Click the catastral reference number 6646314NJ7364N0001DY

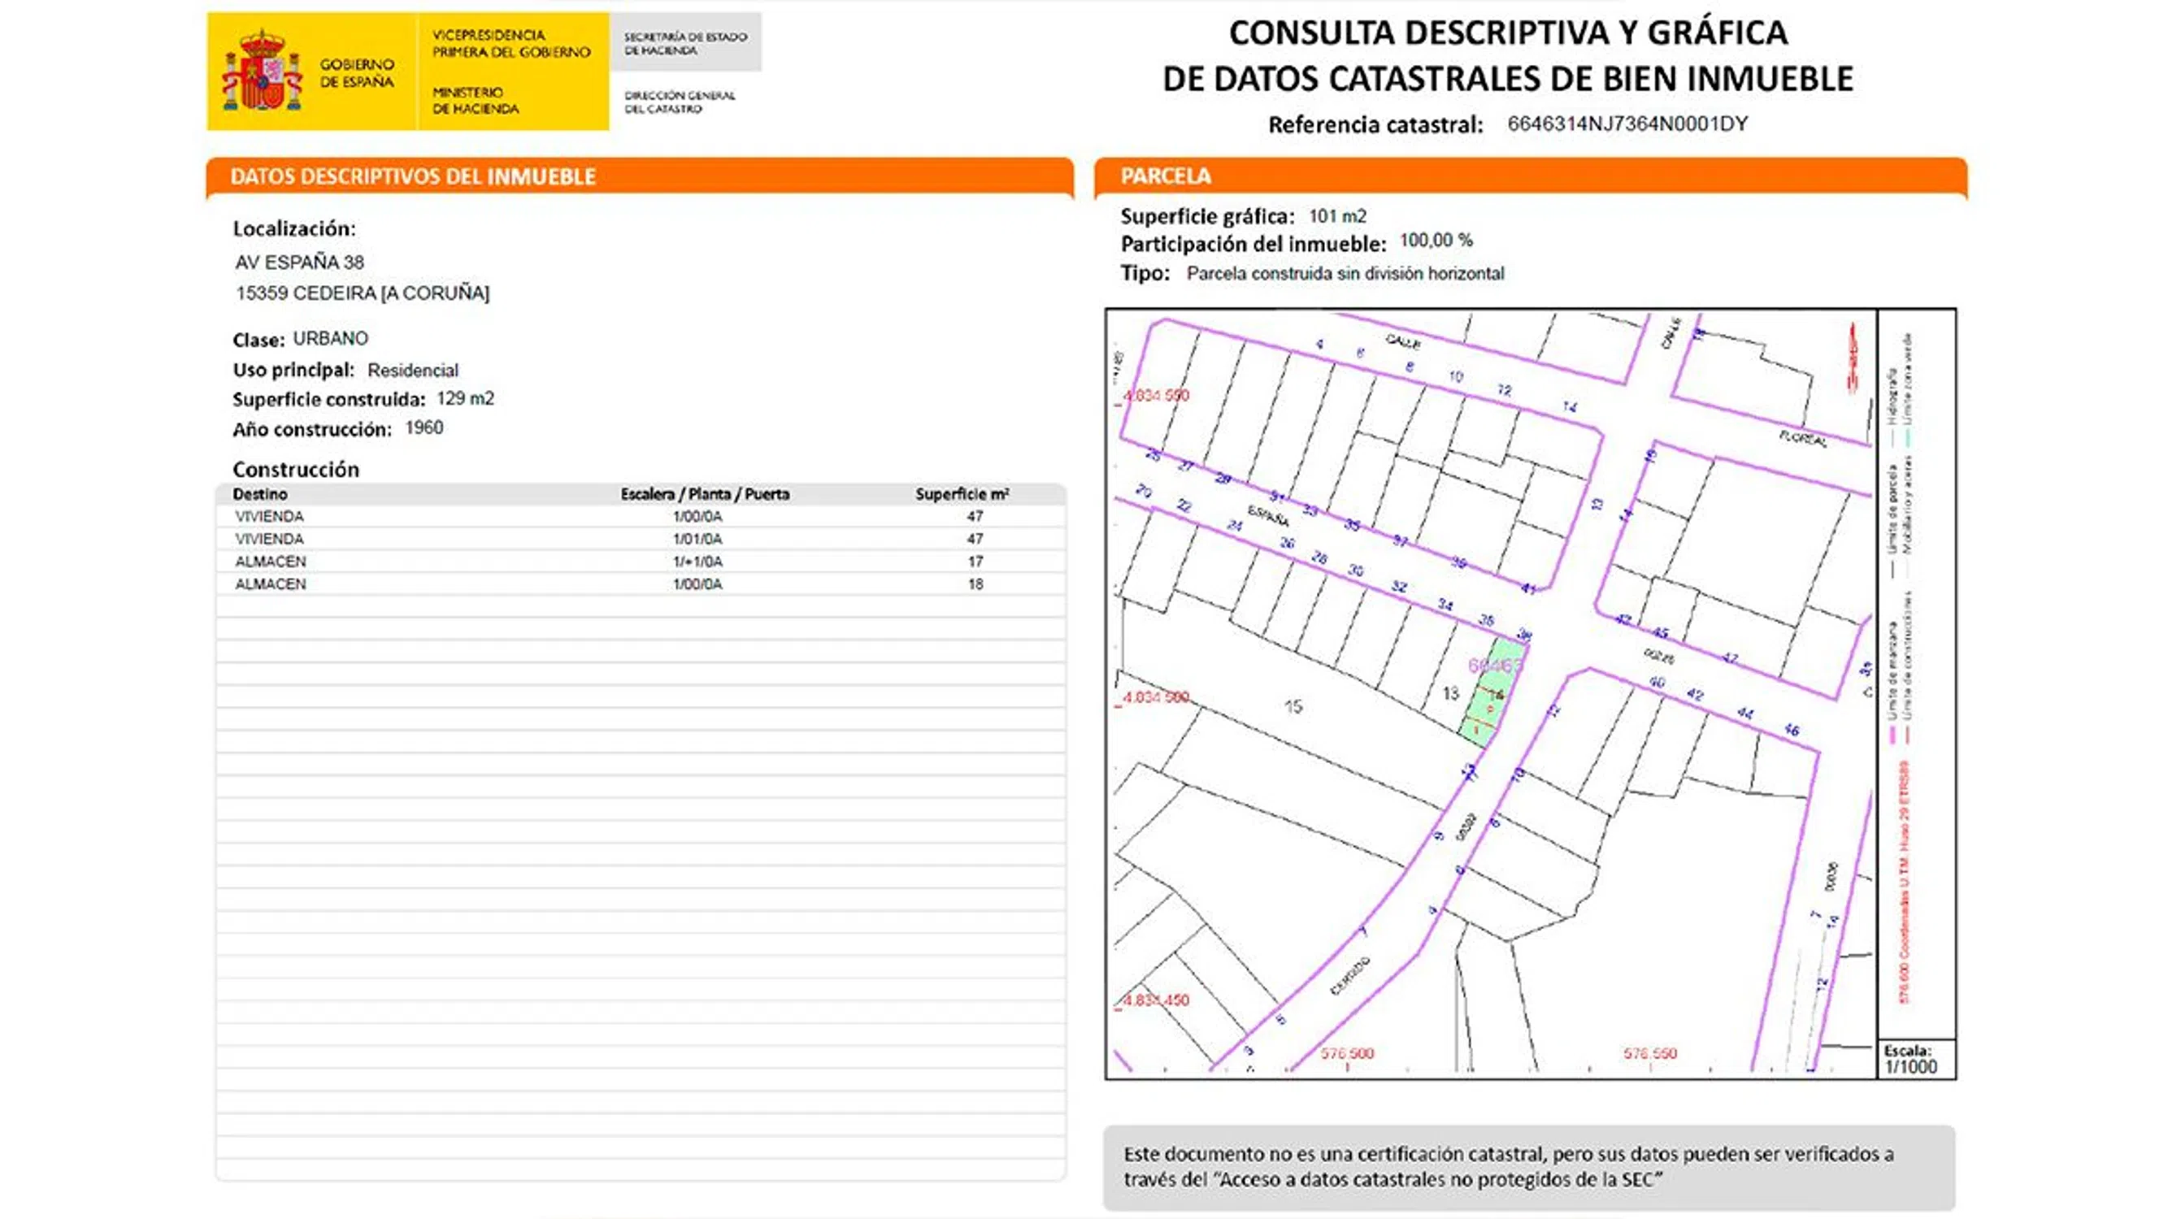tap(1627, 124)
